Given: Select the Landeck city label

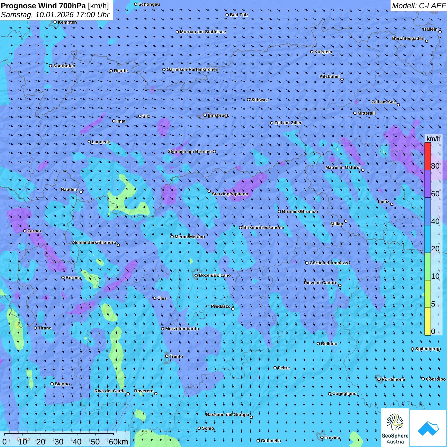Looking at the screenshot, I should [x=101, y=142].
